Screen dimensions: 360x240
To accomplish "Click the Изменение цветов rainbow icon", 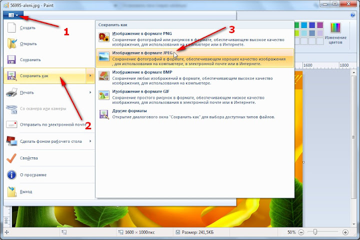I will tap(335, 28).
